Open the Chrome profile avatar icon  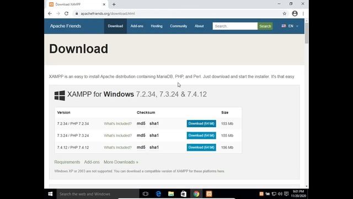[295, 13]
